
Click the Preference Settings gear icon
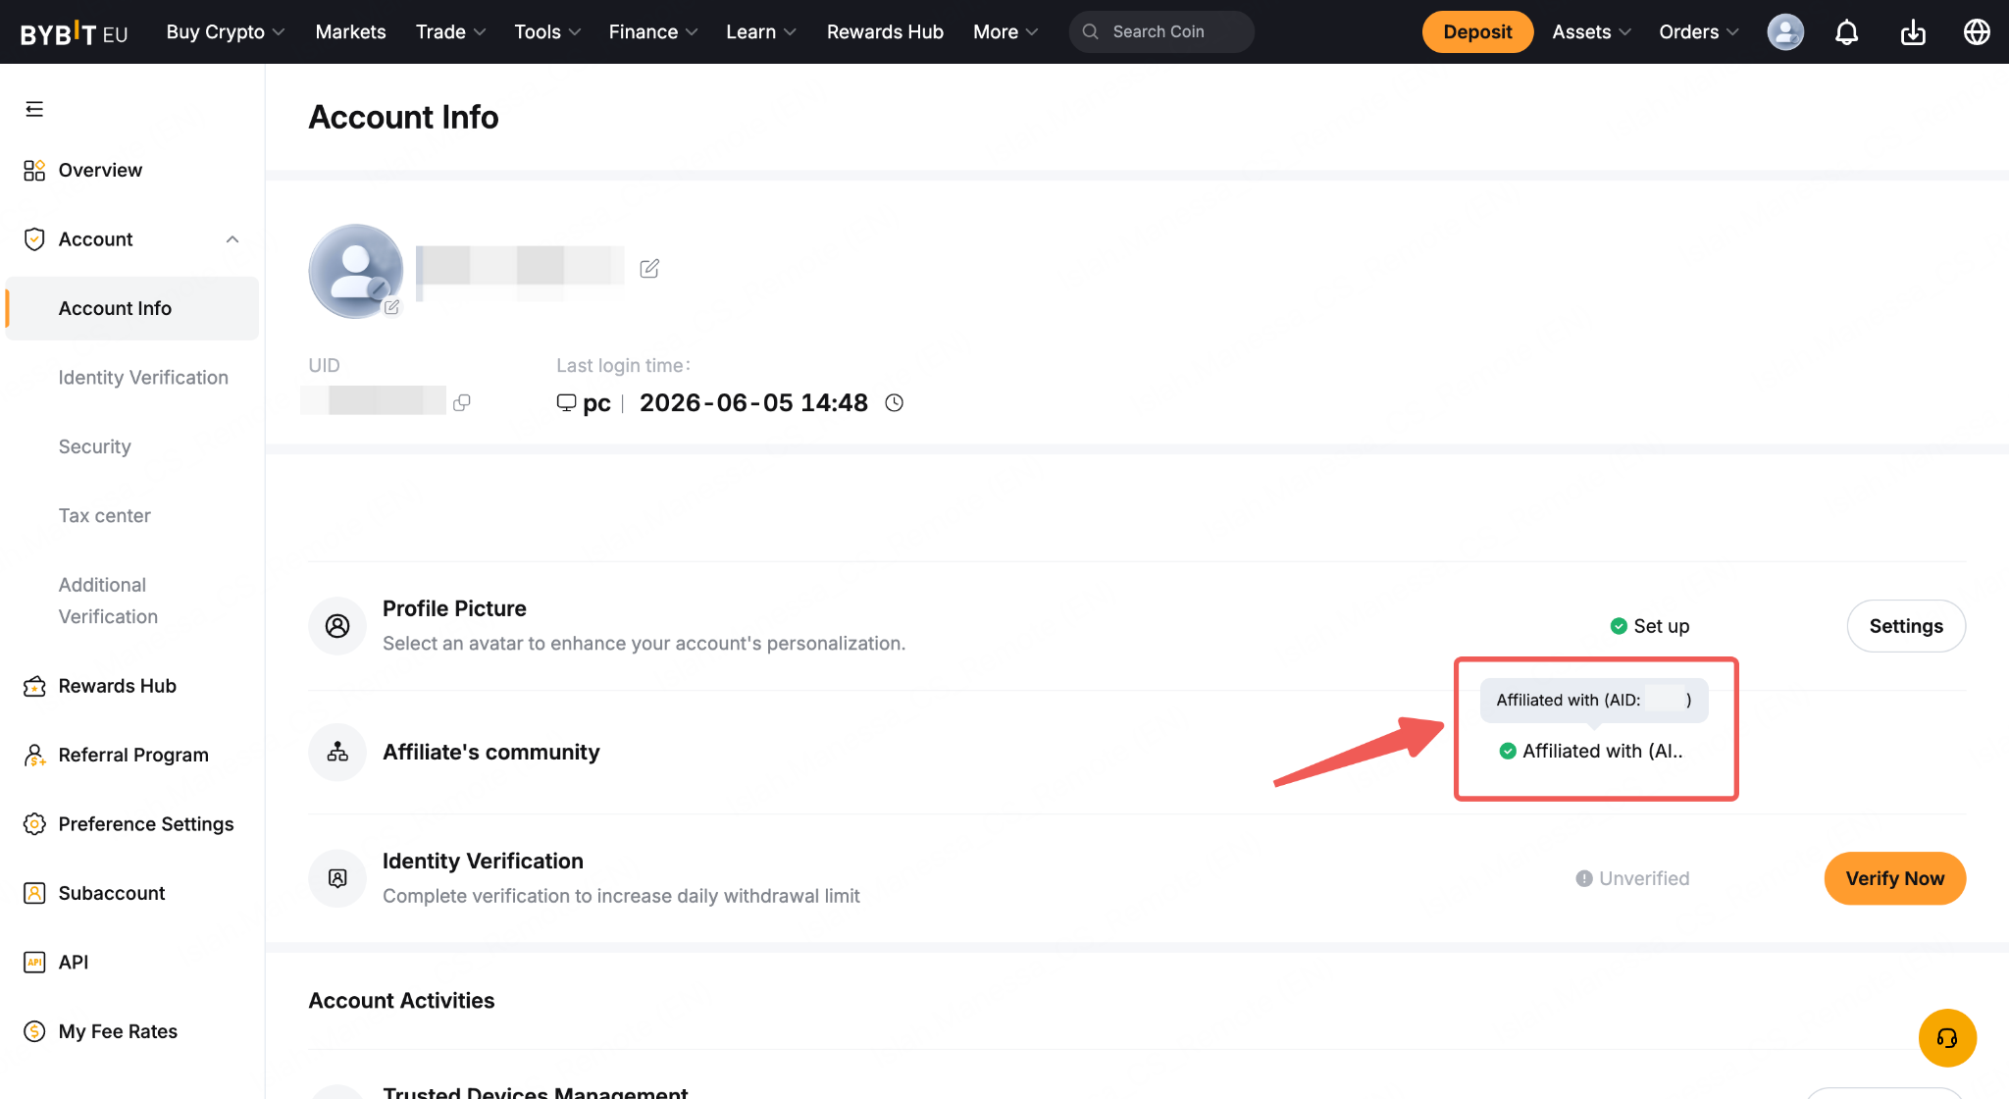[x=34, y=824]
